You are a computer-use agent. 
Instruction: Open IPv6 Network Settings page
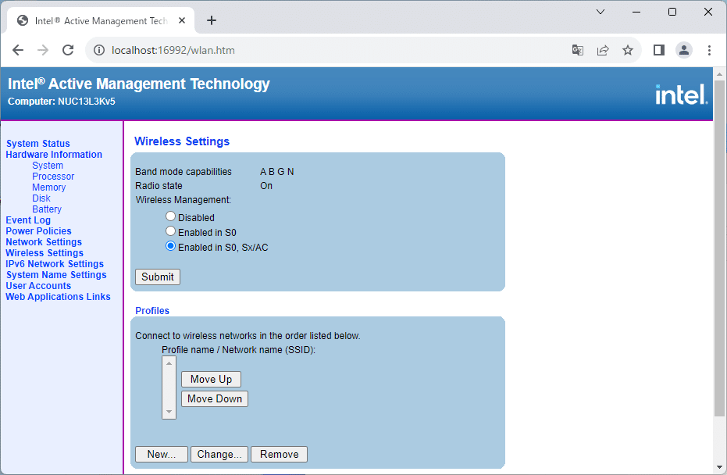point(55,264)
